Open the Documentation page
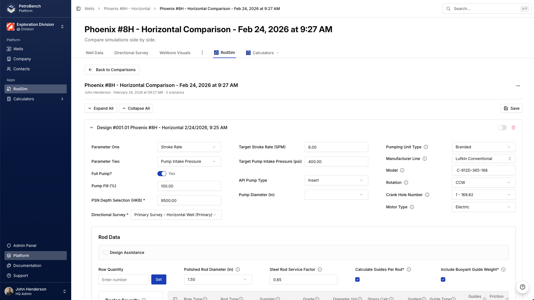Image resolution: width=534 pixels, height=300 pixels. [27, 266]
